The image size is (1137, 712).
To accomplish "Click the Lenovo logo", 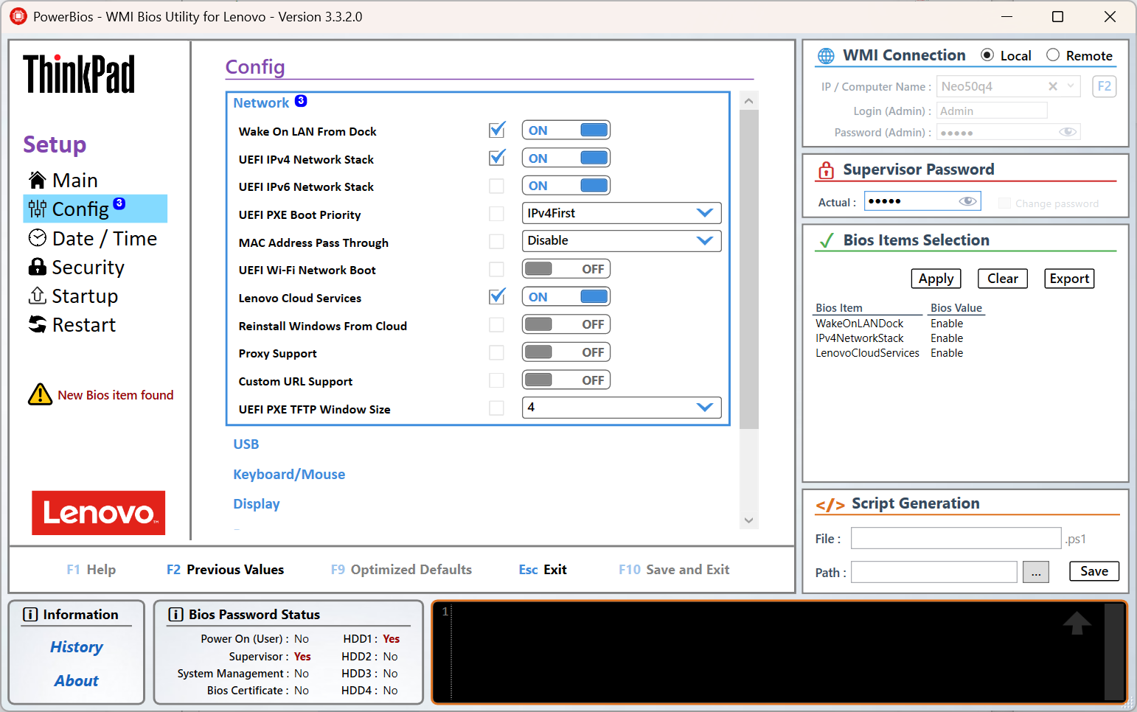I will click(x=98, y=512).
